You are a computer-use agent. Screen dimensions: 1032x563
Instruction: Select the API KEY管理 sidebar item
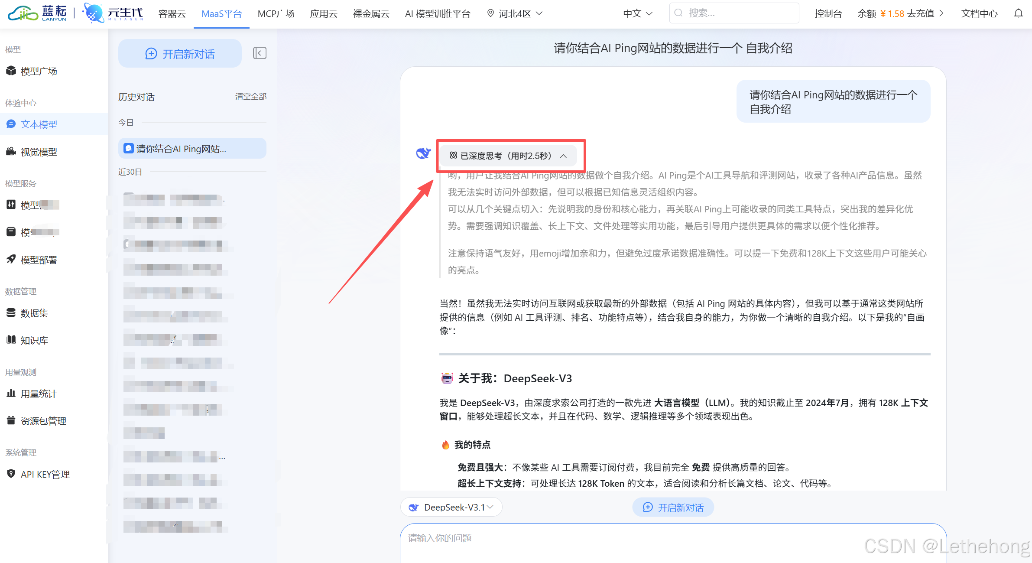[54, 474]
